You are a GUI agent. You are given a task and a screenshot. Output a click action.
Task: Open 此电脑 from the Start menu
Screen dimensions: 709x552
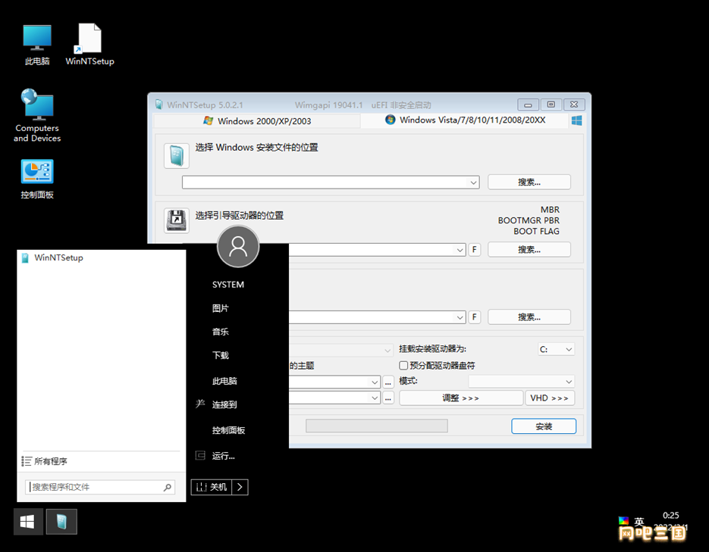(224, 381)
